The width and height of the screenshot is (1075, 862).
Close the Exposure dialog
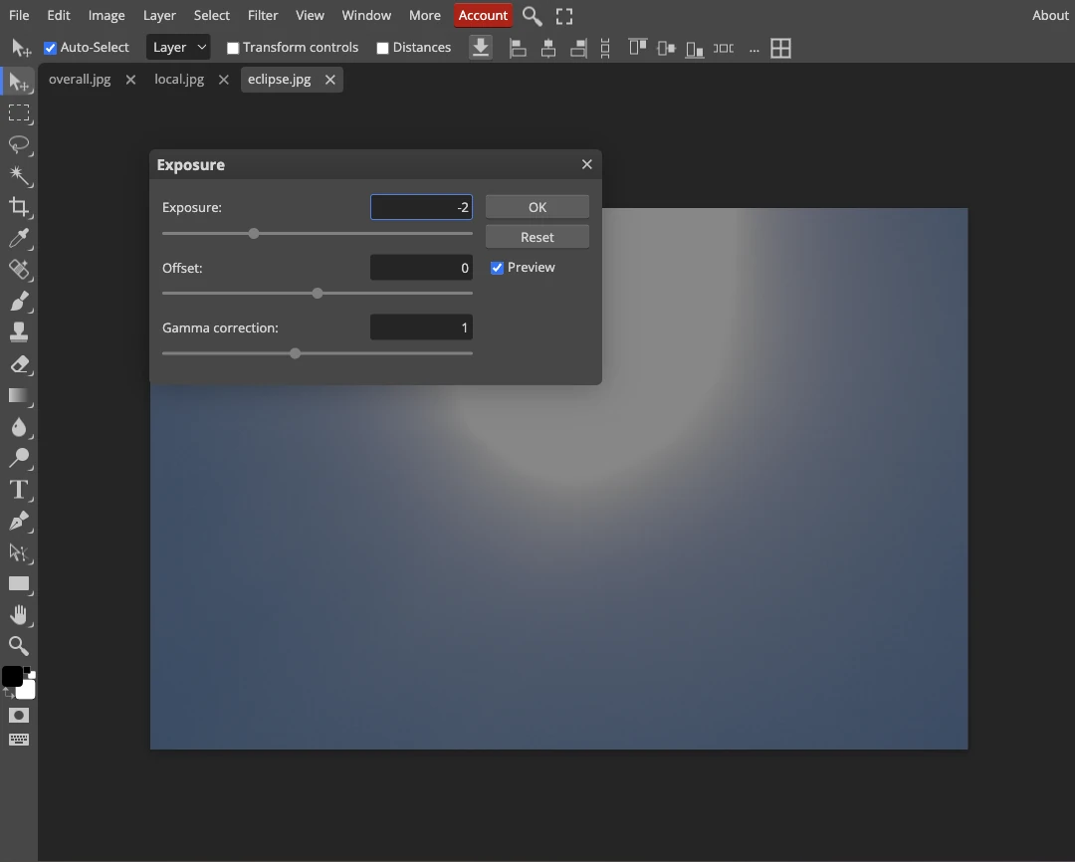[587, 164]
